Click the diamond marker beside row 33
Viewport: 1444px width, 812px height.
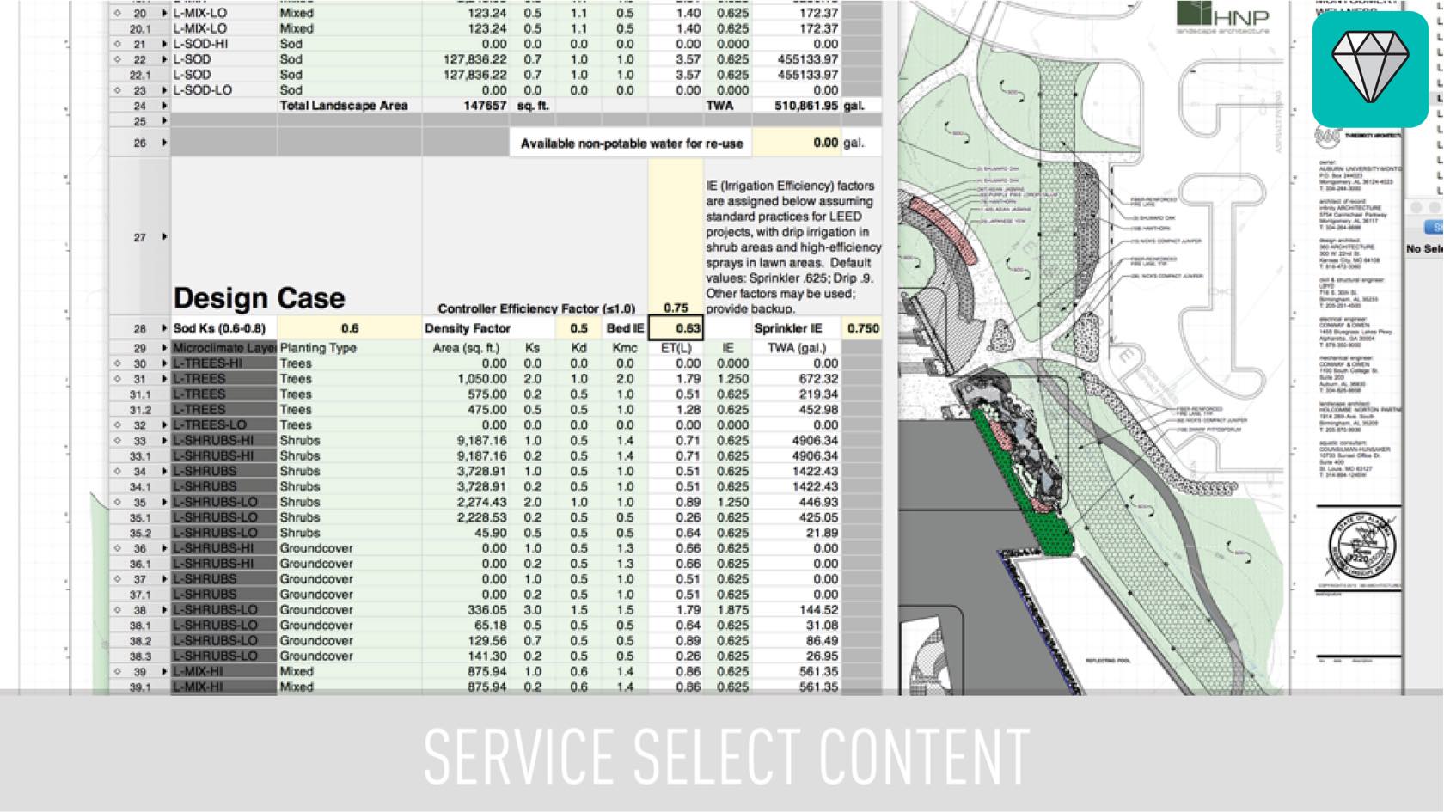click(x=118, y=441)
